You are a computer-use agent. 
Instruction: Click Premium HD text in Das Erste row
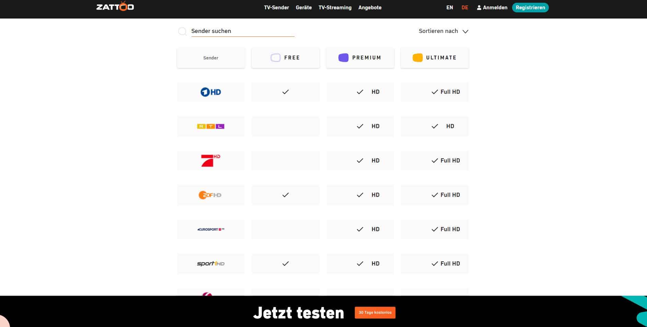(376, 92)
